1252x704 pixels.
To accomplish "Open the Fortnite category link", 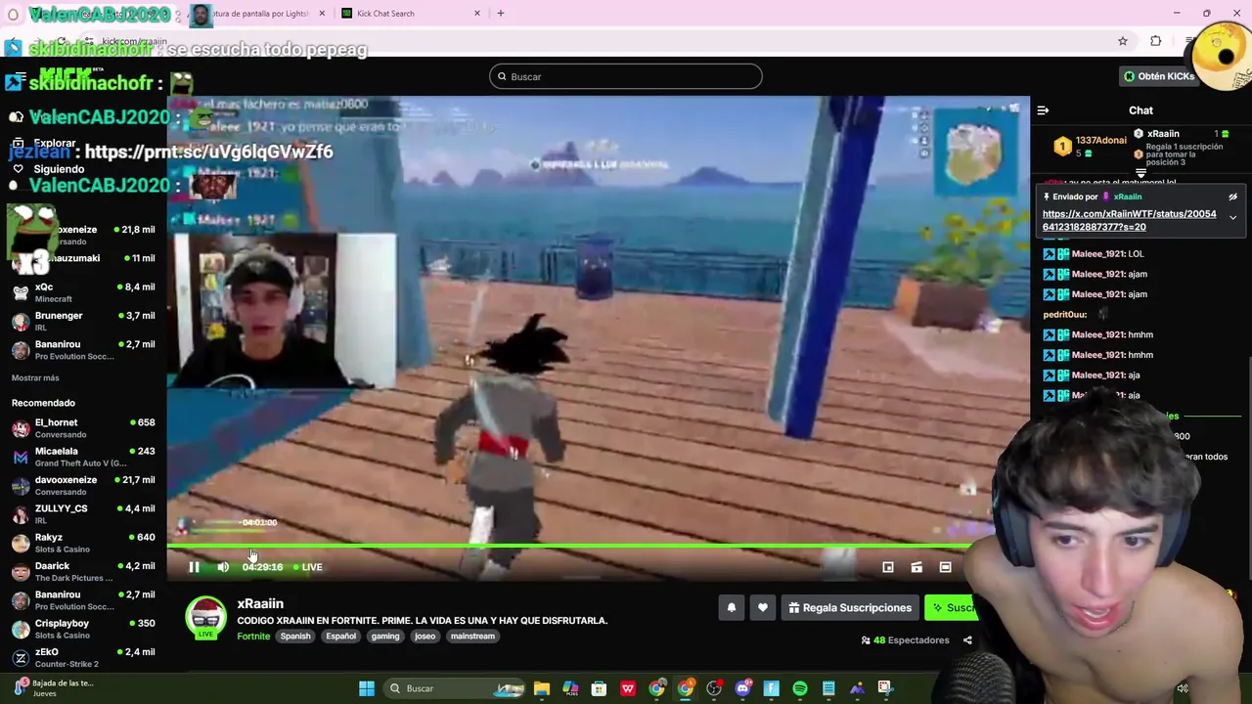I will pyautogui.click(x=253, y=637).
